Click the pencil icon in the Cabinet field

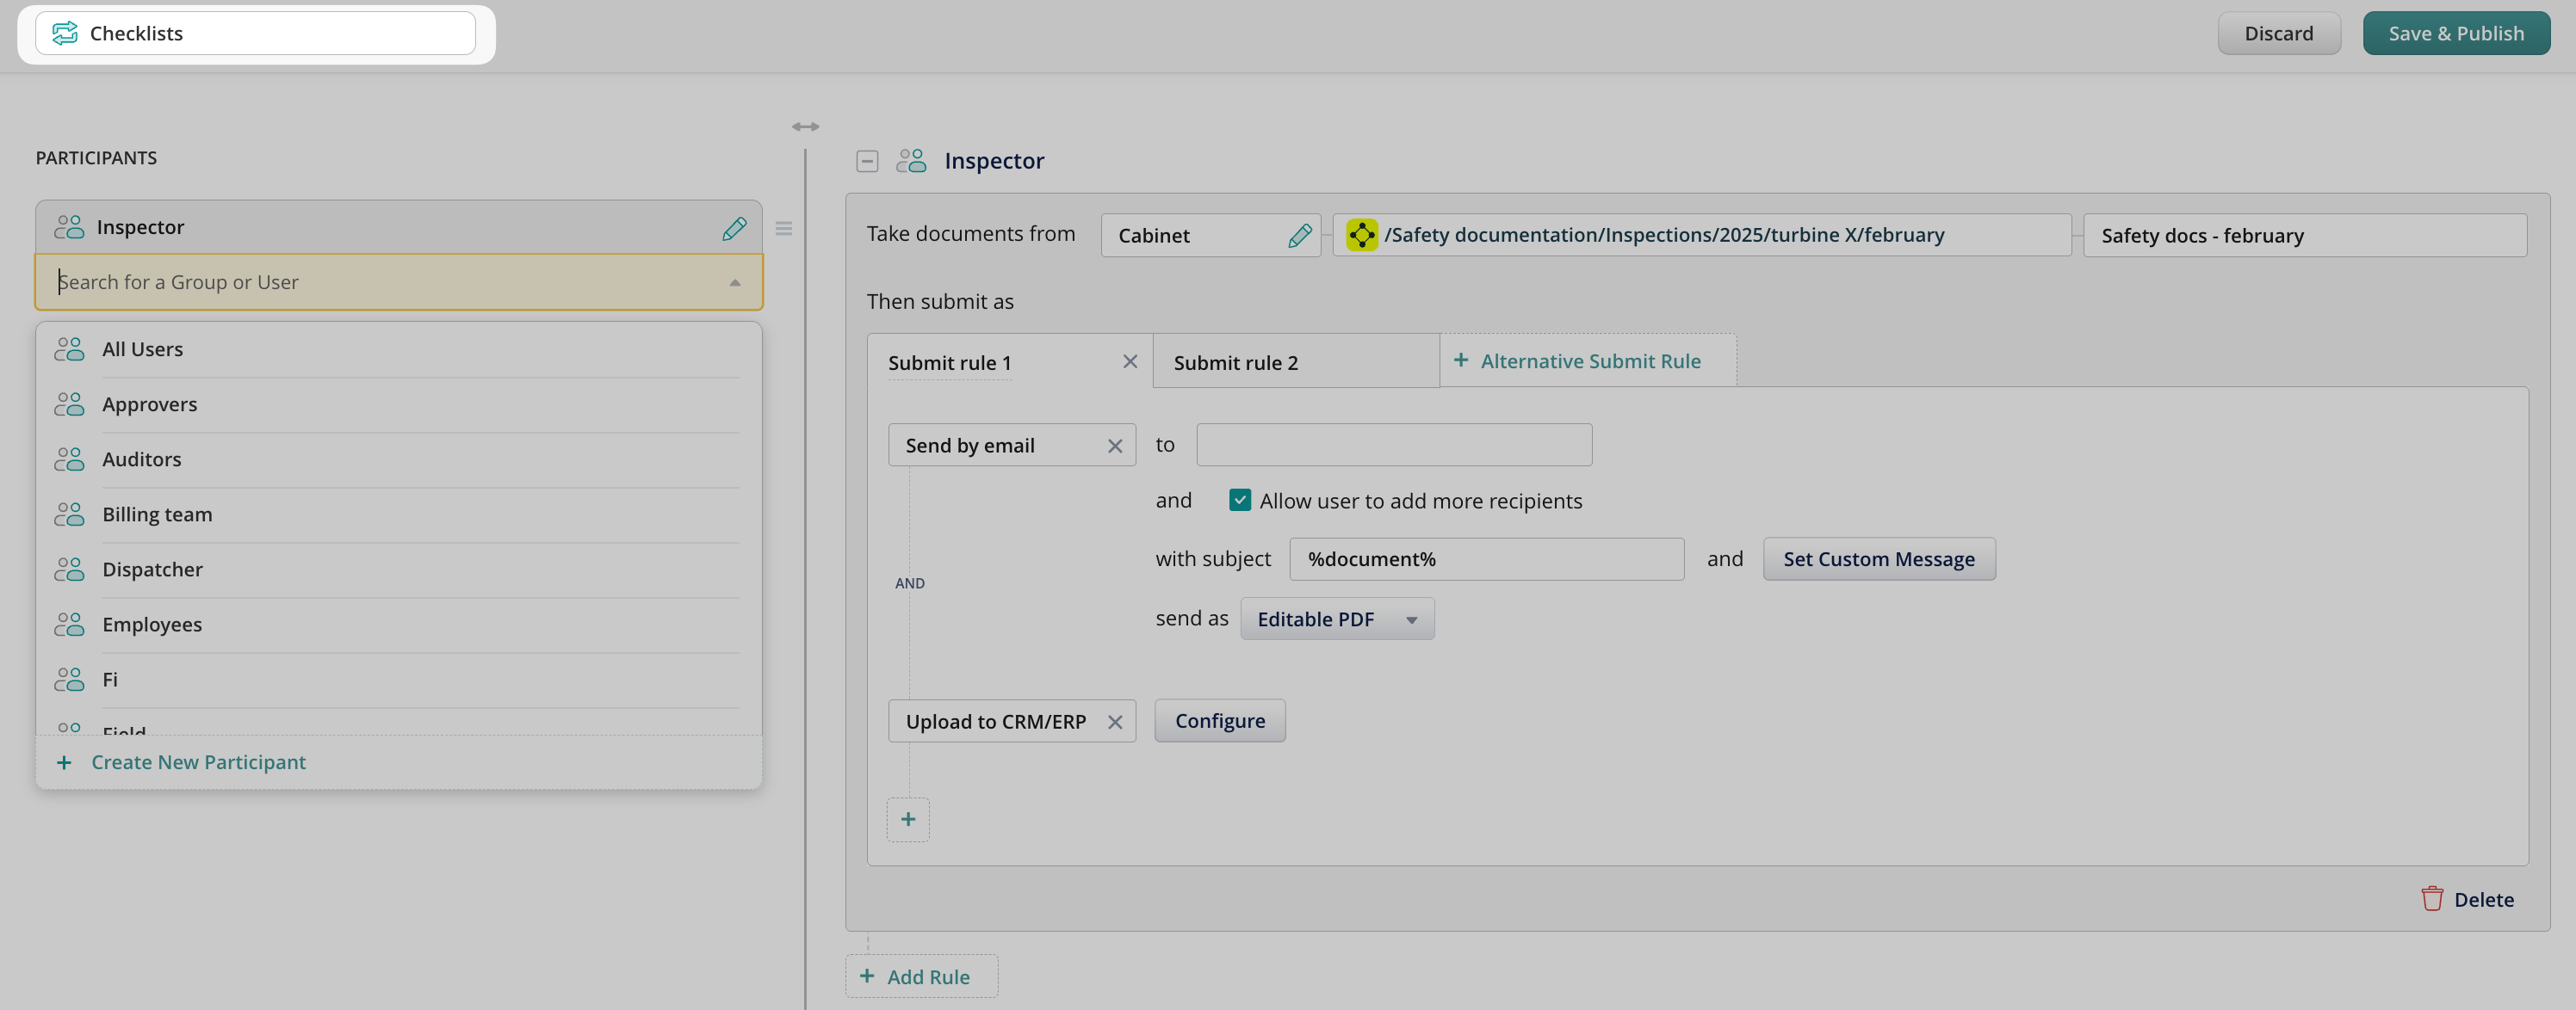point(1299,236)
